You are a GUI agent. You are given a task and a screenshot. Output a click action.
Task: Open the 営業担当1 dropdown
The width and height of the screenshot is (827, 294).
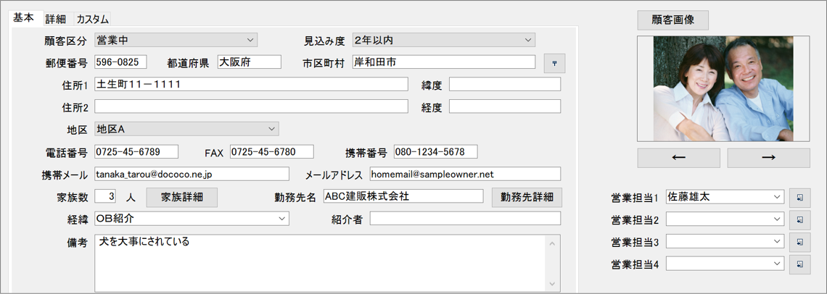777,197
